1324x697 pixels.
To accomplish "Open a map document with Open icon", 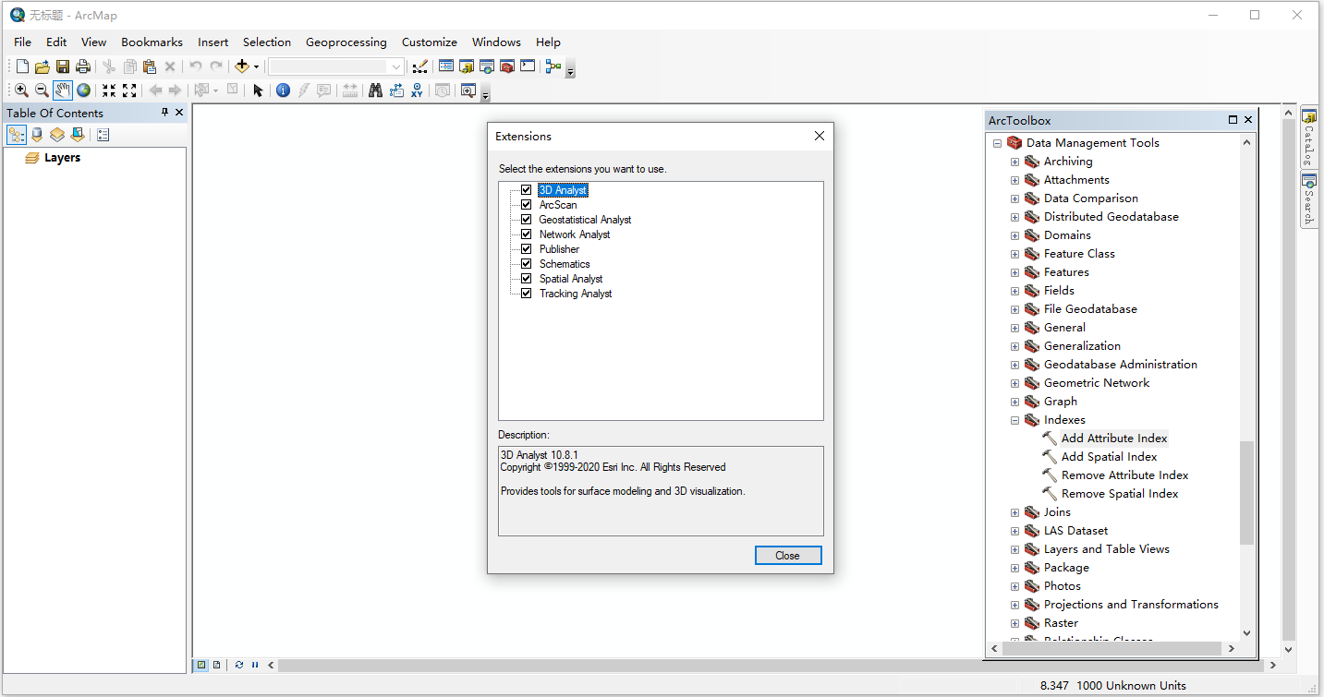I will coord(43,66).
